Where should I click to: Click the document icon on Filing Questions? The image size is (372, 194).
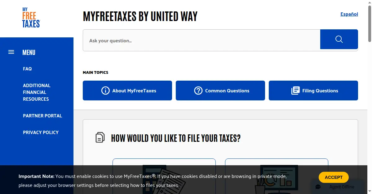(x=295, y=91)
